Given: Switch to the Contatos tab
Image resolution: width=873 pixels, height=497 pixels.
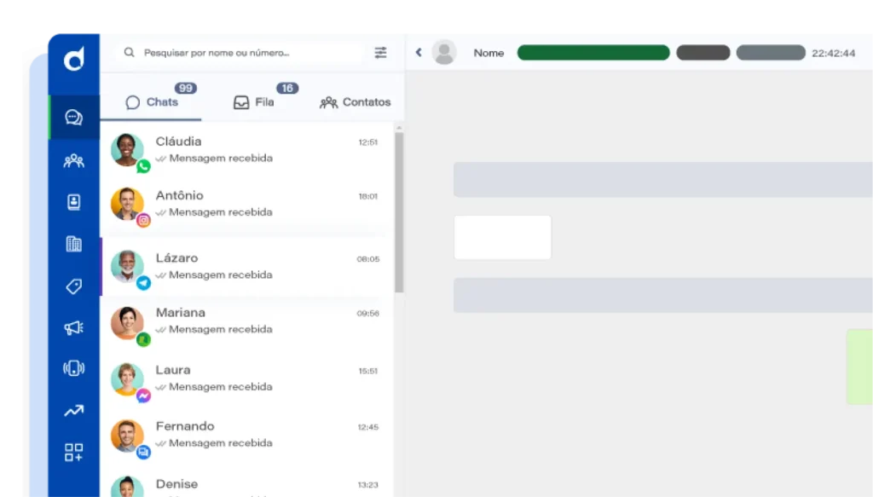Looking at the screenshot, I should [356, 102].
